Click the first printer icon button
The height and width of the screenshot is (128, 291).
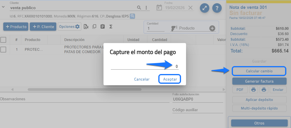pos(253,90)
